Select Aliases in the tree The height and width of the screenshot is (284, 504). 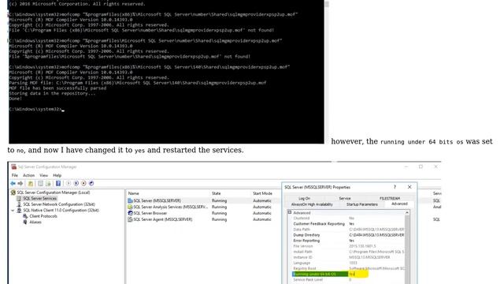(35, 222)
